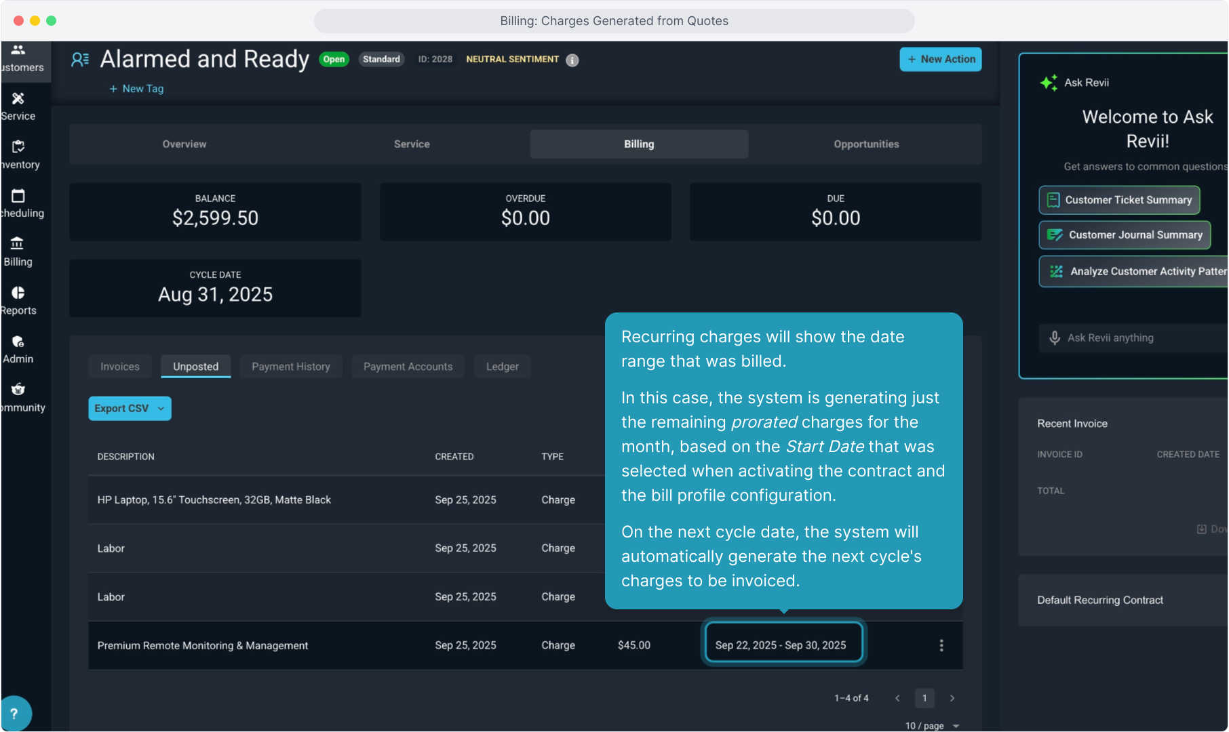Click Customer Journal Summary button
Image resolution: width=1229 pixels, height=732 pixels.
point(1125,235)
